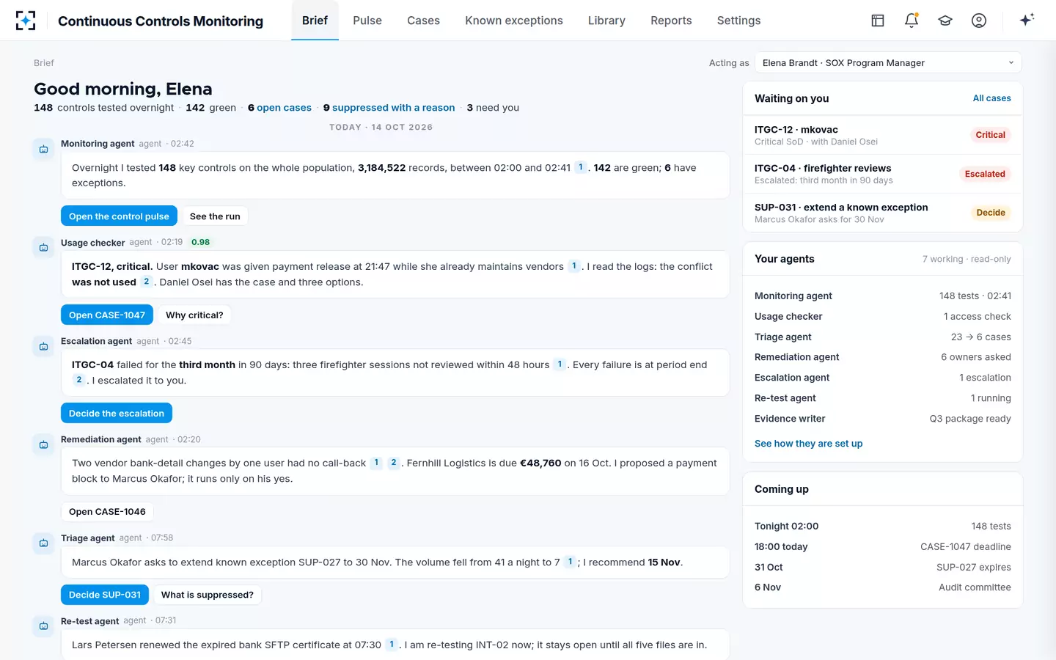Click the 0.98 confidence score badge
Viewport: 1056px width, 660px height.
click(x=200, y=242)
